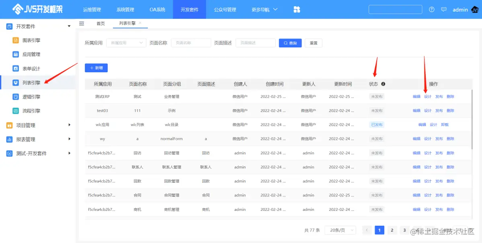Collapse the 开发套件 sidebar group arrow
The height and width of the screenshot is (243, 482).
[x=69, y=27]
